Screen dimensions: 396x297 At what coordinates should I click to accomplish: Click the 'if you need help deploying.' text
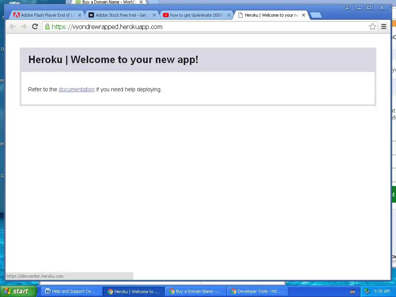(129, 89)
